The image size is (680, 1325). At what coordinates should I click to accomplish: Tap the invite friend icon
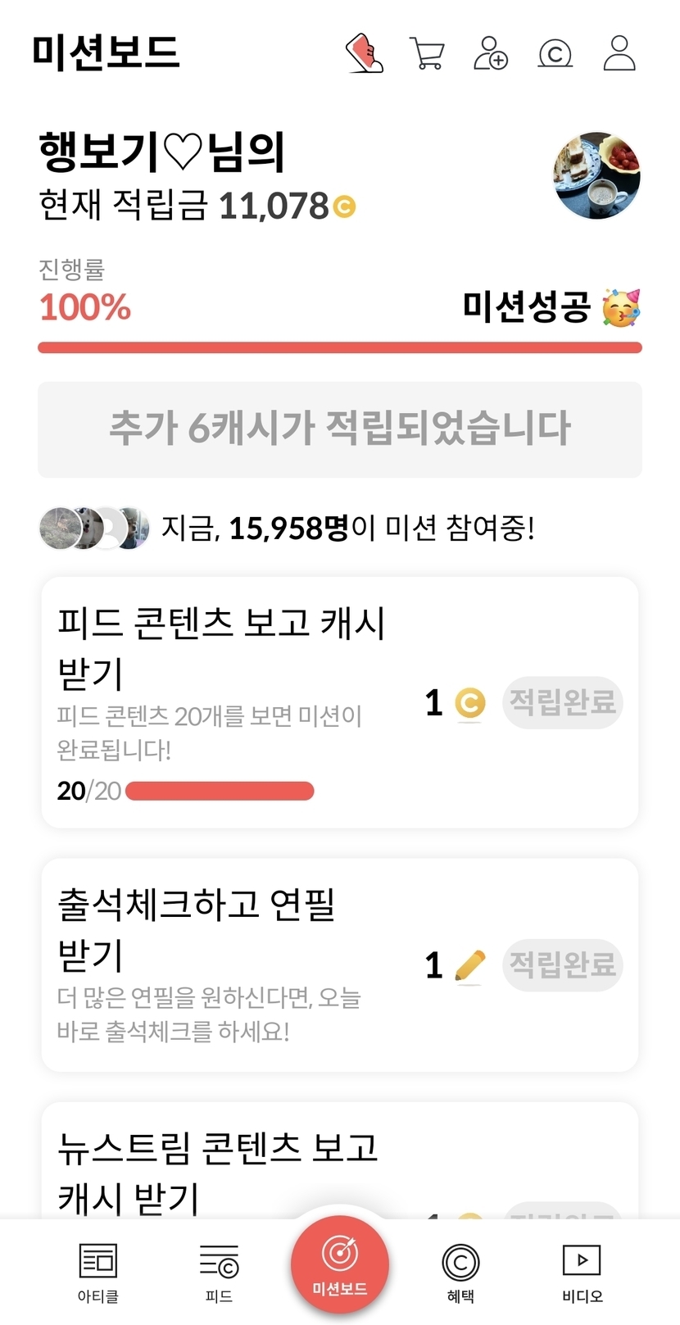point(491,53)
